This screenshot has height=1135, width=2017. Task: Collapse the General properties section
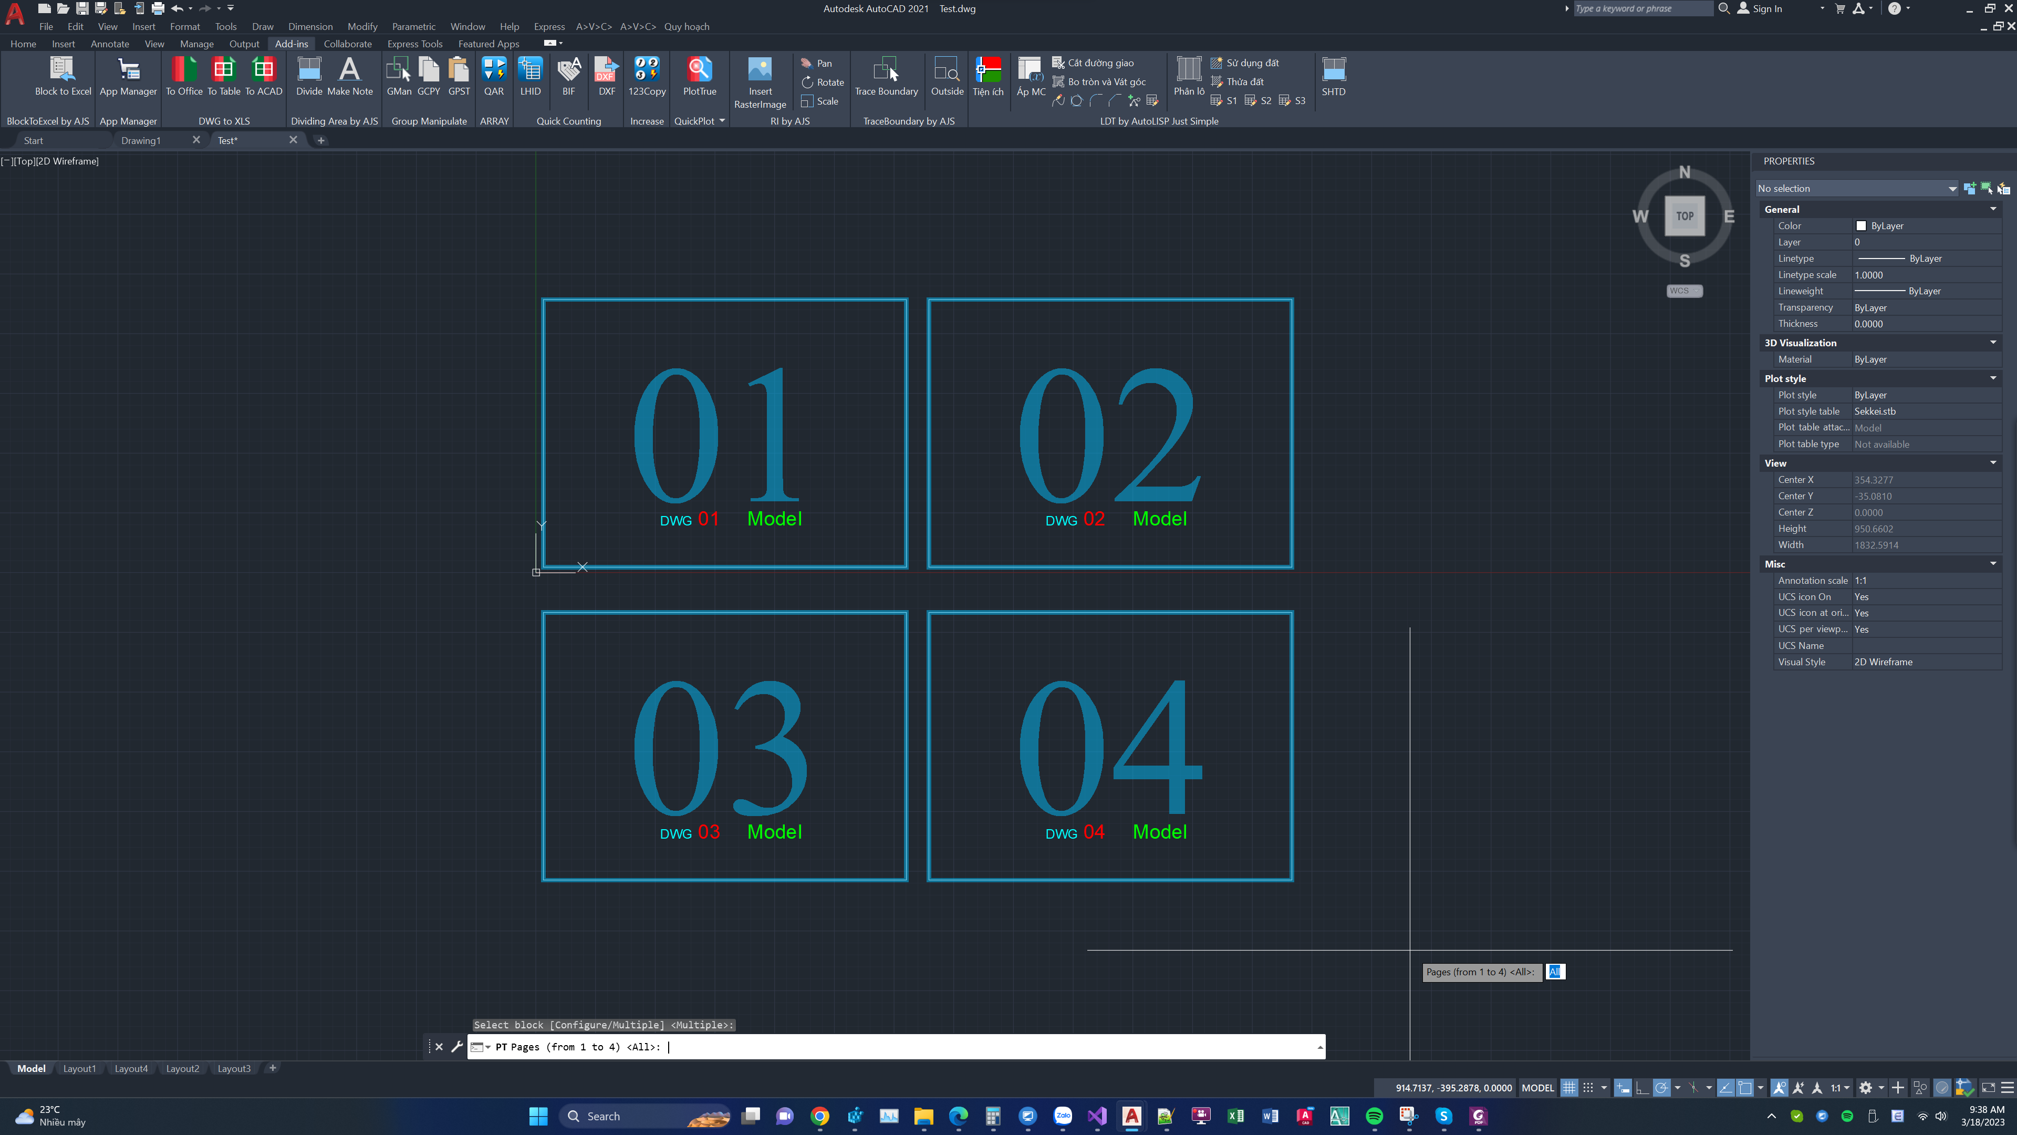pos(1993,209)
